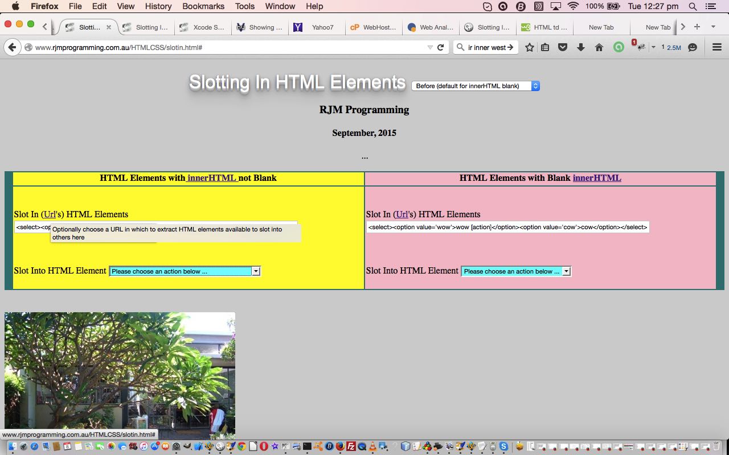
Task: Click the Url link in the pink panel
Action: 402,214
